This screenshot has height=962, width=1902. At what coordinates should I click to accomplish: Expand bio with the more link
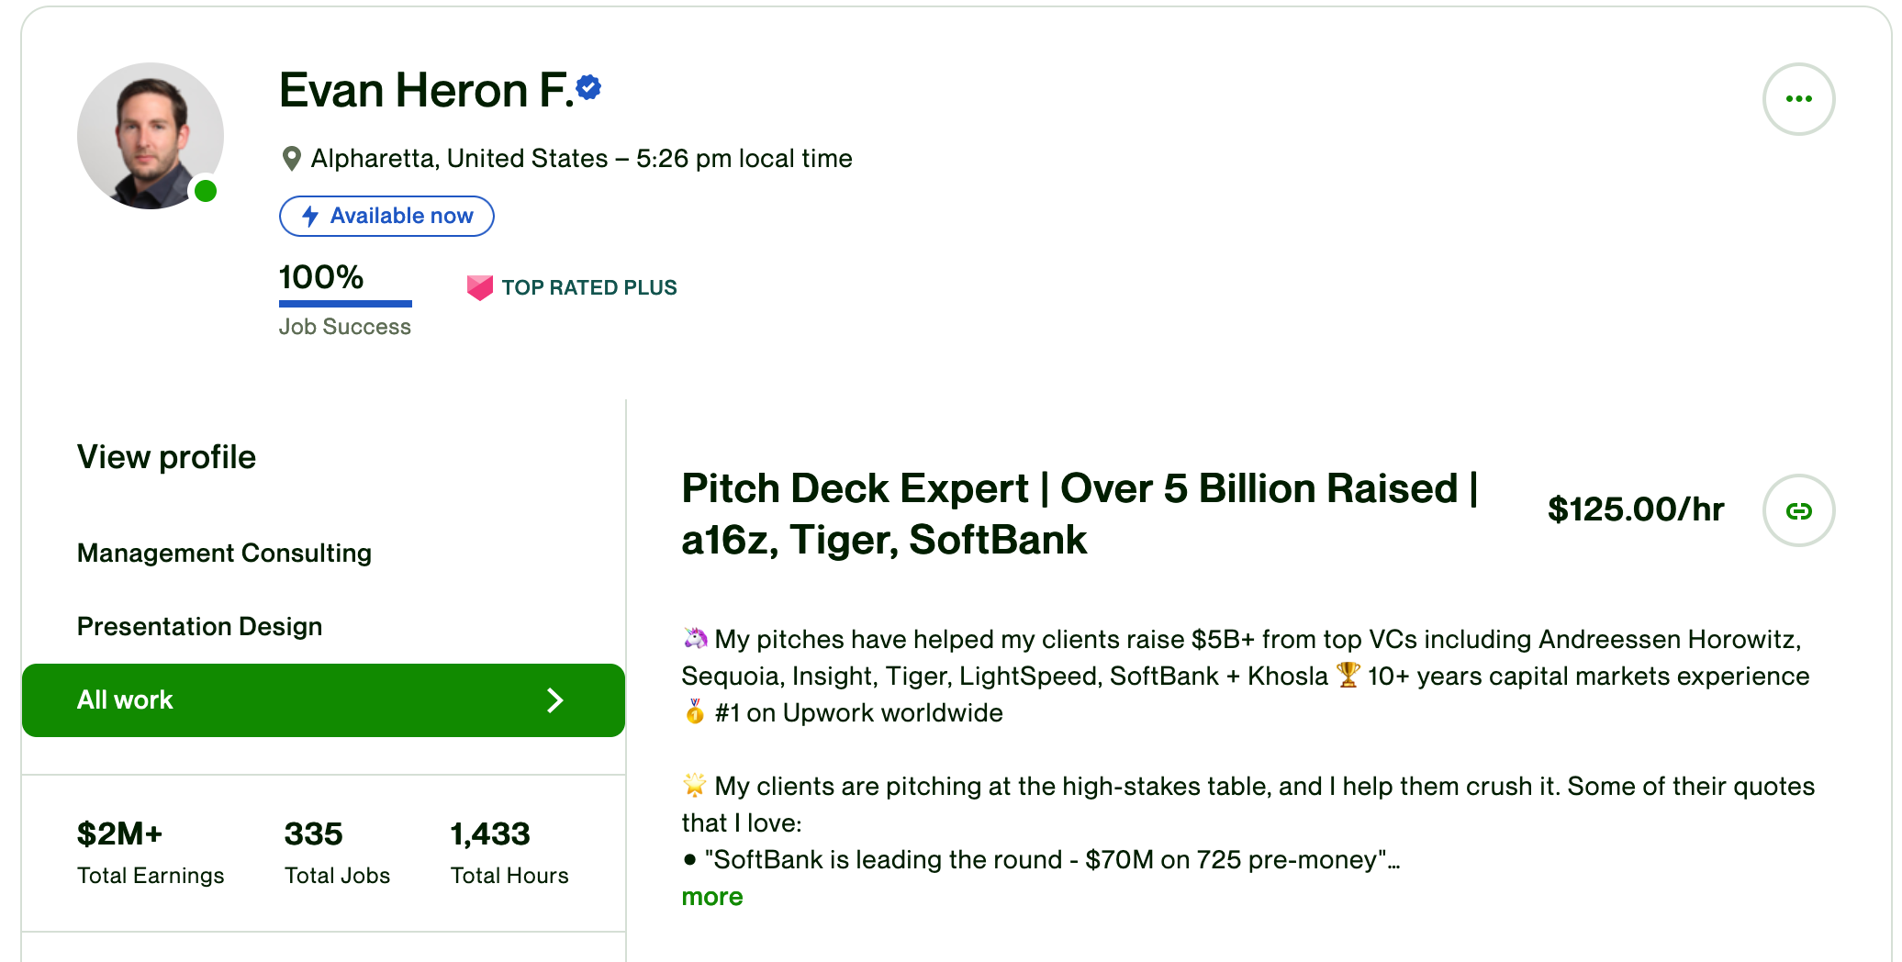(x=711, y=897)
